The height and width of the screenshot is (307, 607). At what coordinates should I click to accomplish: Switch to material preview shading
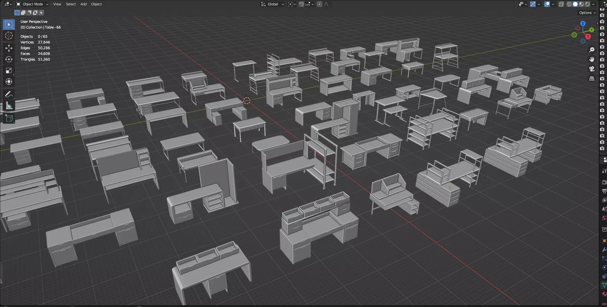[x=581, y=4]
